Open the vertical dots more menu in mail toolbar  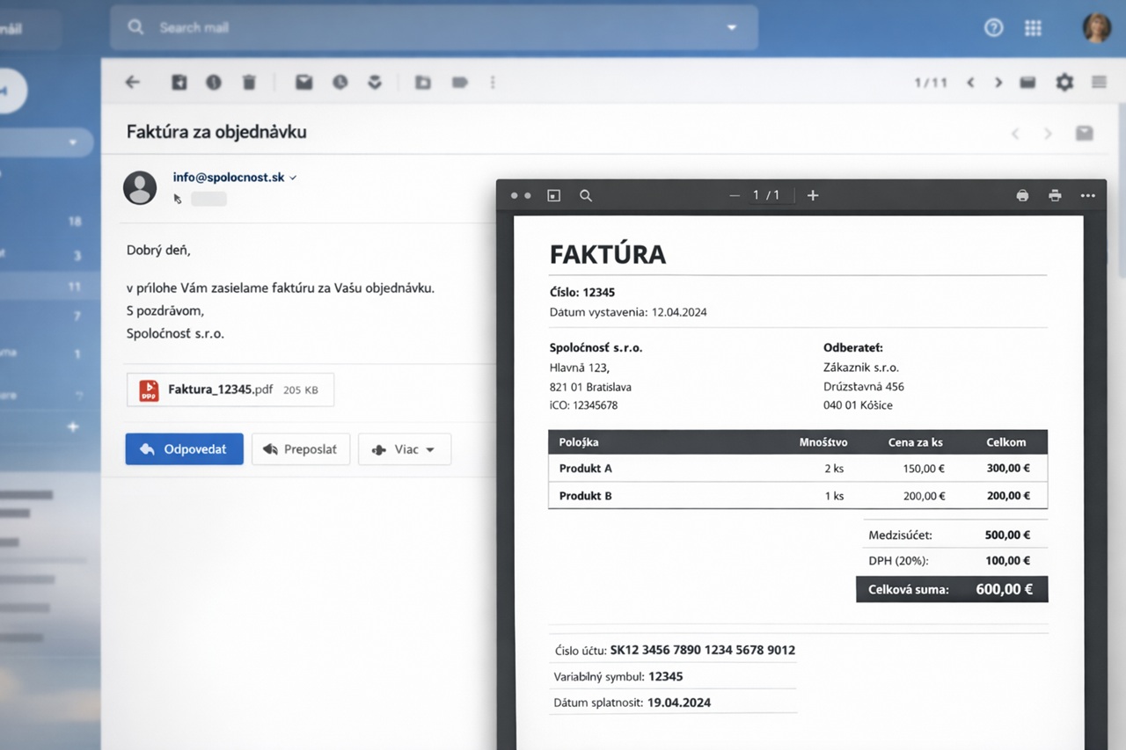[493, 83]
